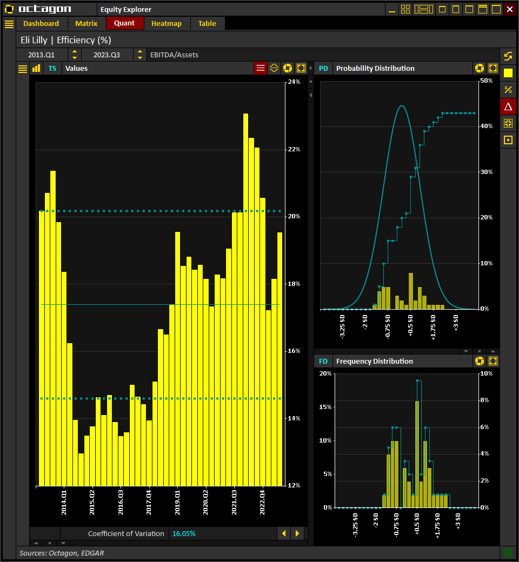Click the Octagon logo icon
Viewport: 519px width, 562px height.
pyautogui.click(x=9, y=9)
